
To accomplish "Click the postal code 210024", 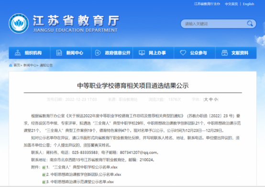I will tap(146, 160).
